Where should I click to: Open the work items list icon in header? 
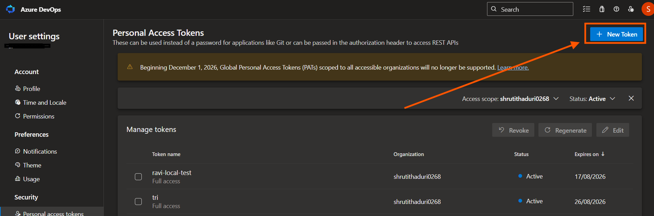click(x=586, y=9)
